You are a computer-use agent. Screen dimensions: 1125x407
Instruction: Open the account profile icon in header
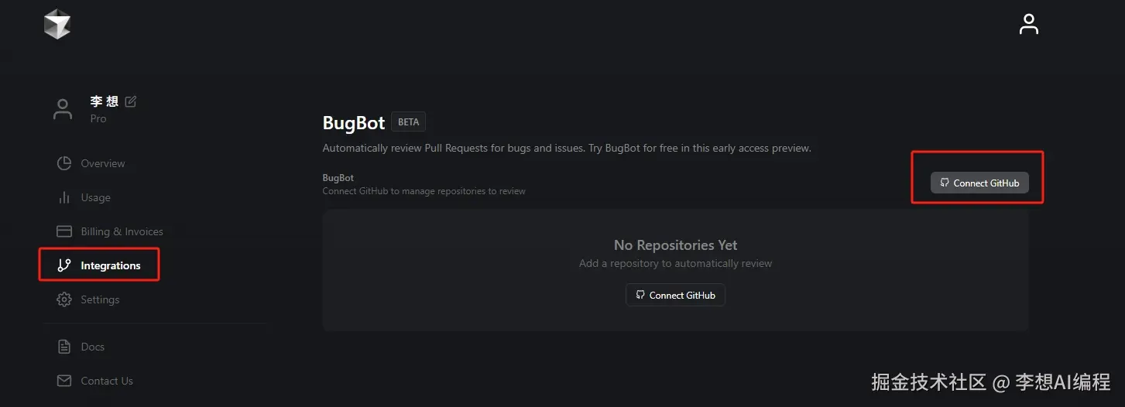[1028, 24]
